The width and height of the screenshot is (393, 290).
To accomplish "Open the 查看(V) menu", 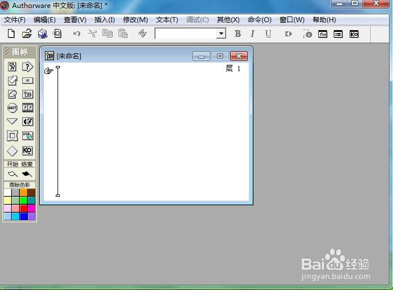I will click(x=75, y=20).
